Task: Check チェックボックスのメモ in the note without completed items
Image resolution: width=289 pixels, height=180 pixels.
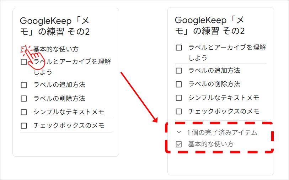Action: 24,125
